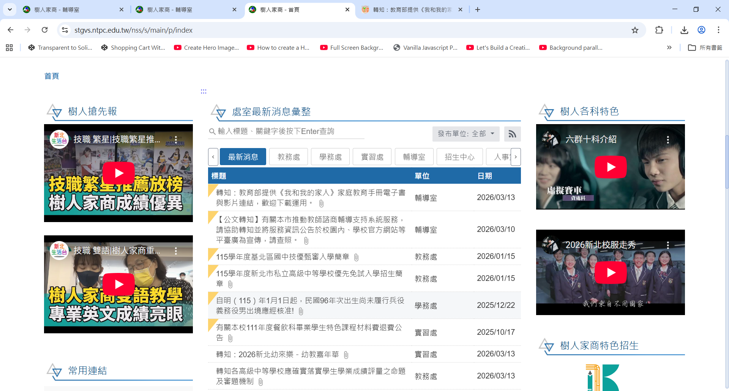729x391 pixels.
Task: Click the RSS feed icon
Action: pos(512,134)
